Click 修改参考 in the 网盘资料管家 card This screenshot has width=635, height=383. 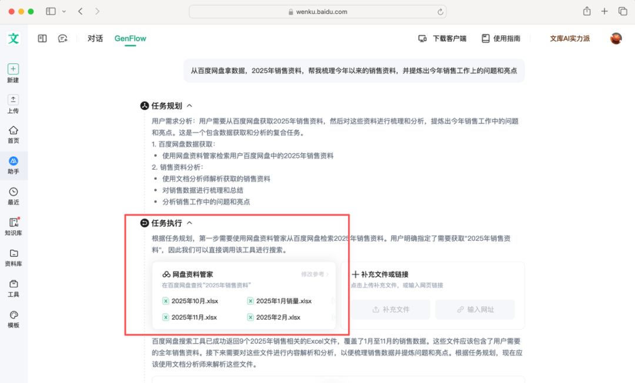(x=315, y=274)
